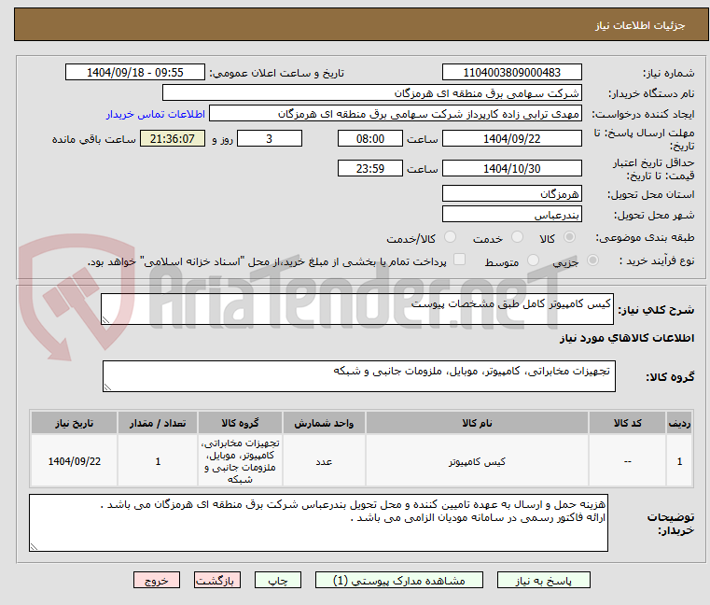Click the countdown timer 21:36:07 field

(172, 138)
